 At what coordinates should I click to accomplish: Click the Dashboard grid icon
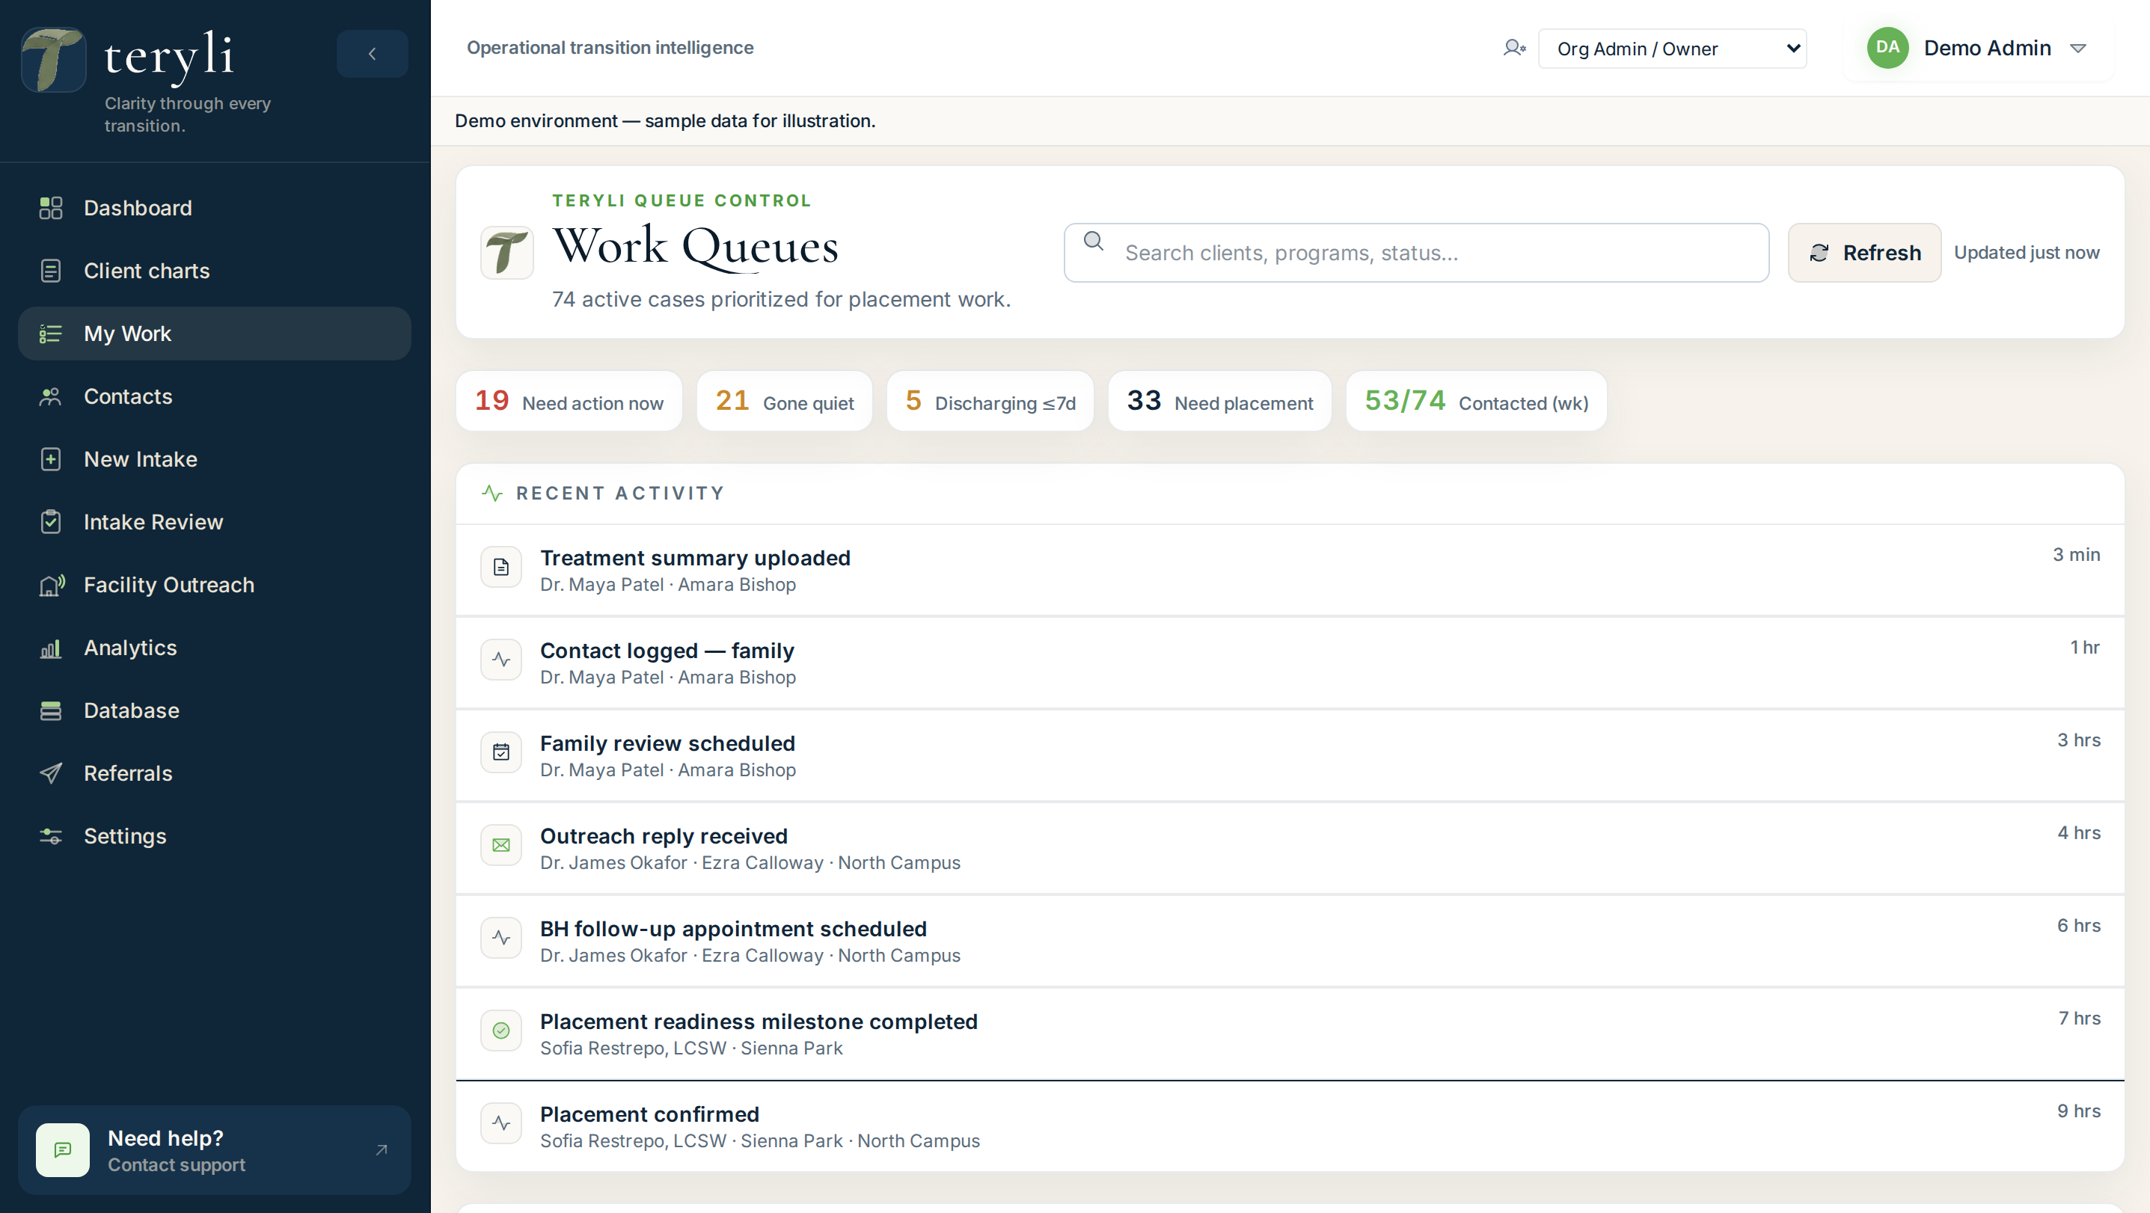point(51,208)
